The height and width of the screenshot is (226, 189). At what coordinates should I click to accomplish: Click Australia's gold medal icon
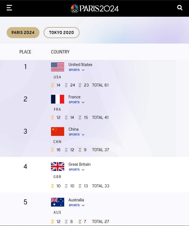point(52,221)
